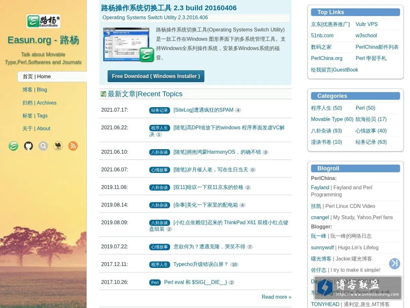The image size is (410, 308).
Task: Select 漫谈书卷 (10) category
Action: [326, 142]
